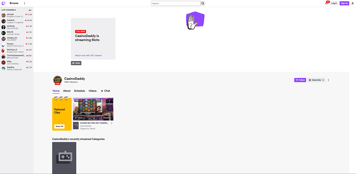
Task: Follow the CasinoDaddy channel
Action: [300, 80]
